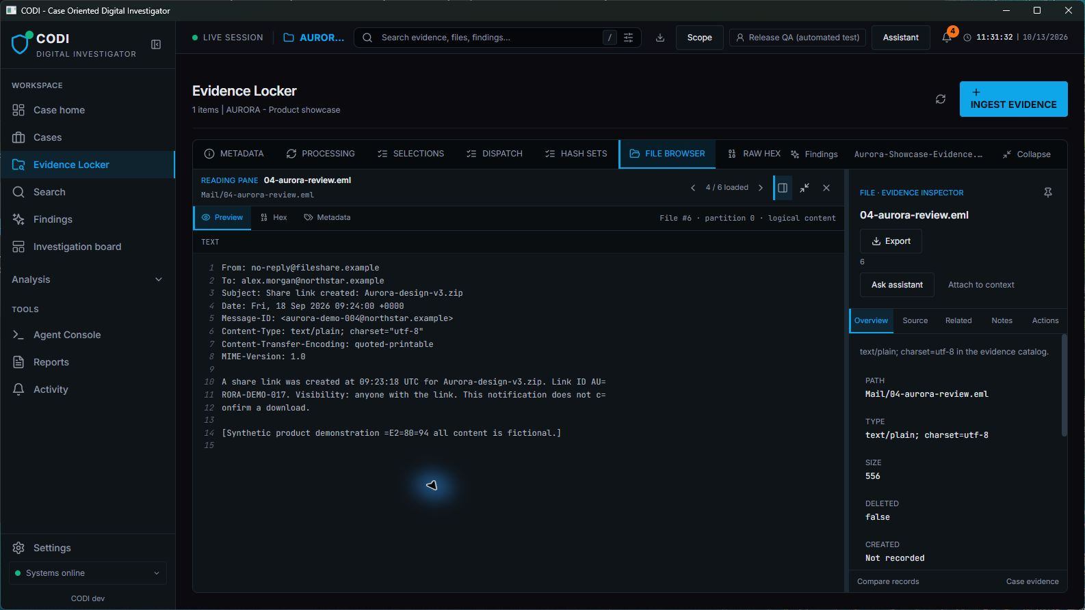
Task: Open the DISPATCH tab
Action: click(494, 154)
